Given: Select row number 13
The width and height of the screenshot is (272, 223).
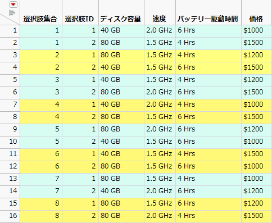Looking at the screenshot, I should [10, 179].
